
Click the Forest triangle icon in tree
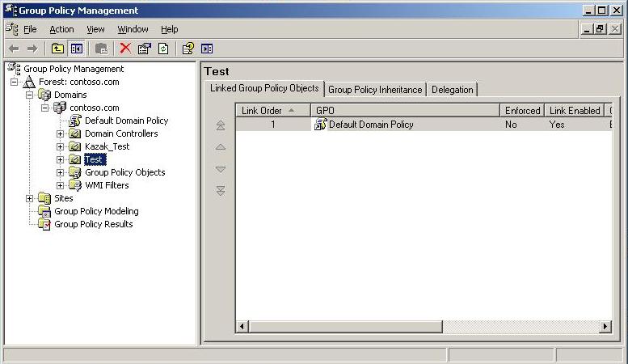tap(29, 82)
